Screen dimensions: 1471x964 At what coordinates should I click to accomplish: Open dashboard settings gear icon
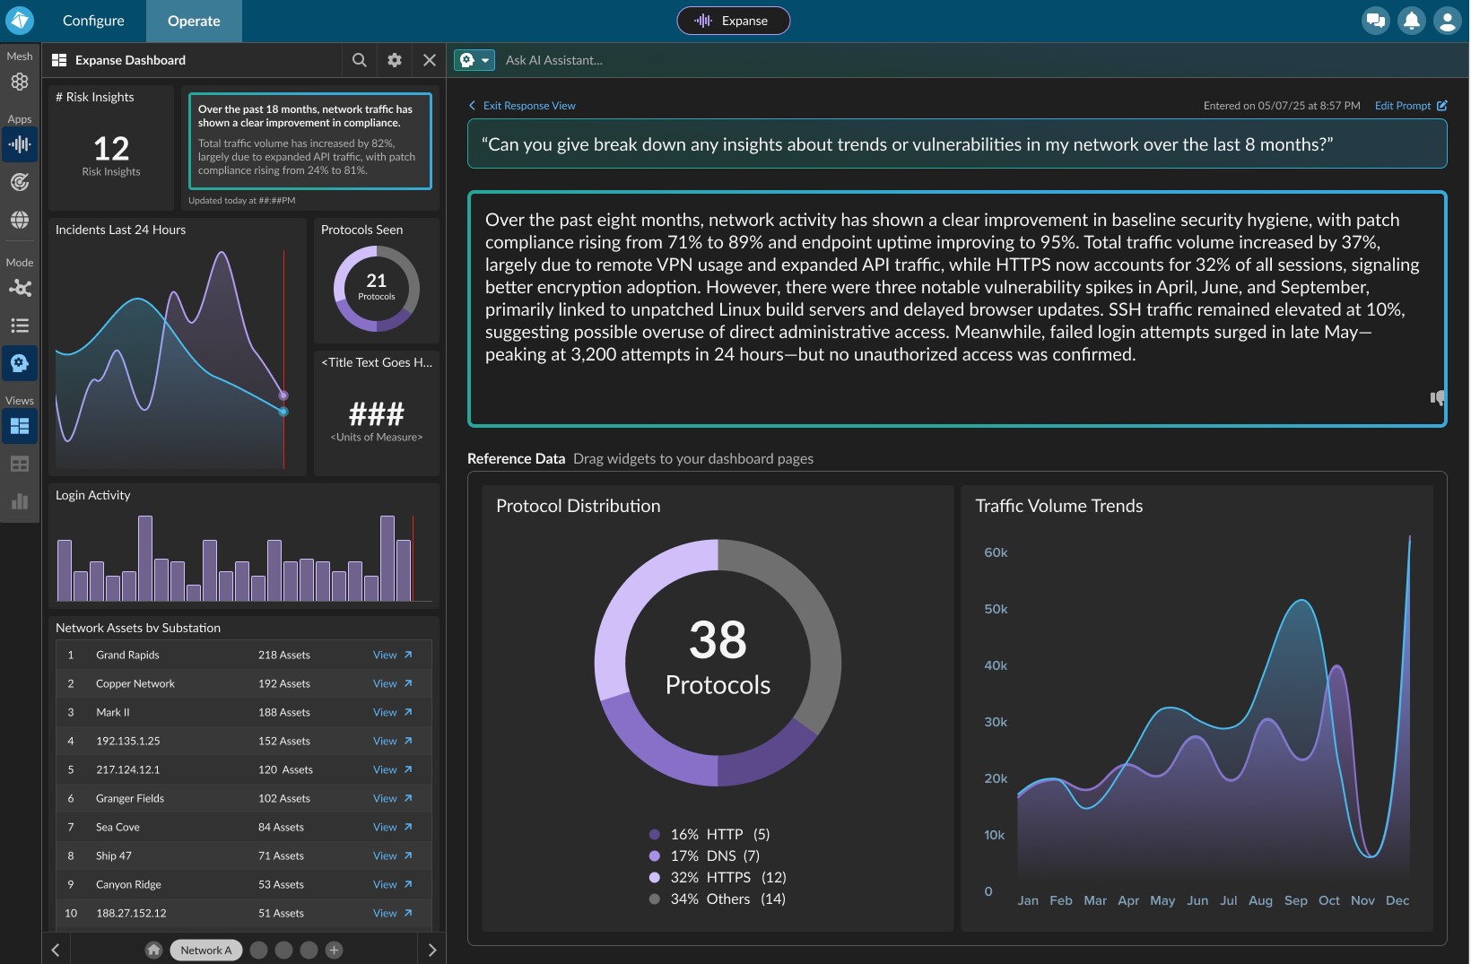(x=394, y=60)
